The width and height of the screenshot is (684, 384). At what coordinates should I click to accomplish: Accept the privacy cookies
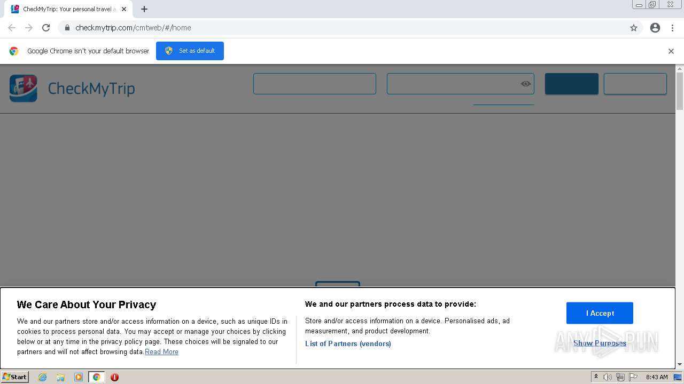pos(600,313)
